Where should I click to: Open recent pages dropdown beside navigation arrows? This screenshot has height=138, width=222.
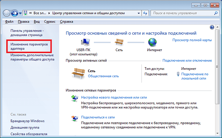pyautogui.click(x=20, y=13)
